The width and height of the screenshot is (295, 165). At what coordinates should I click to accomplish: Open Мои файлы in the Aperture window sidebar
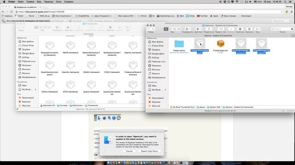(x=156, y=42)
